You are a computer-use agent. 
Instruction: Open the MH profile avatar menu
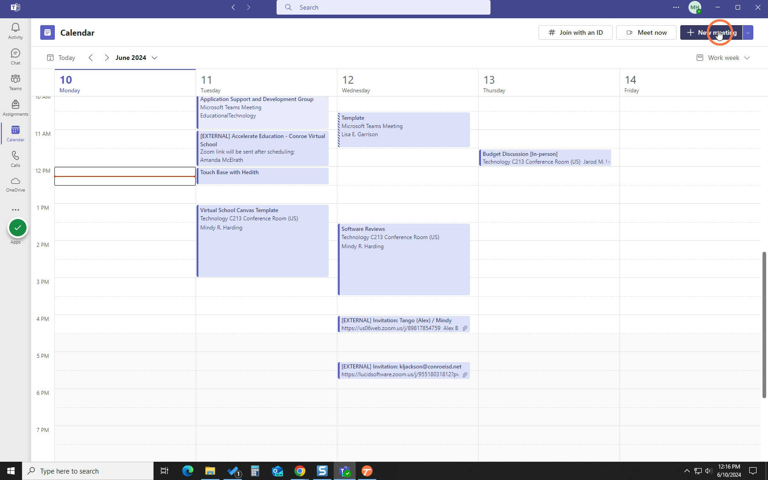click(x=695, y=7)
